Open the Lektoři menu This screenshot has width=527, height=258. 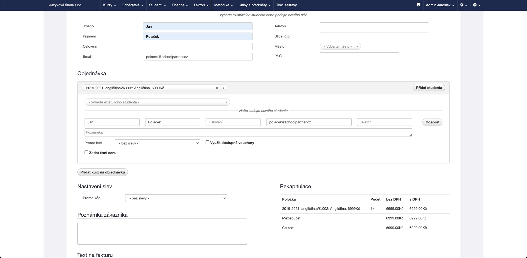pyautogui.click(x=201, y=5)
